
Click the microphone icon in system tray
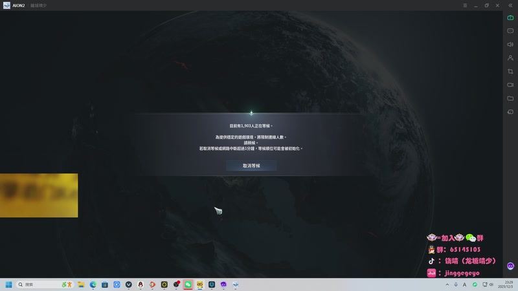[456, 285]
